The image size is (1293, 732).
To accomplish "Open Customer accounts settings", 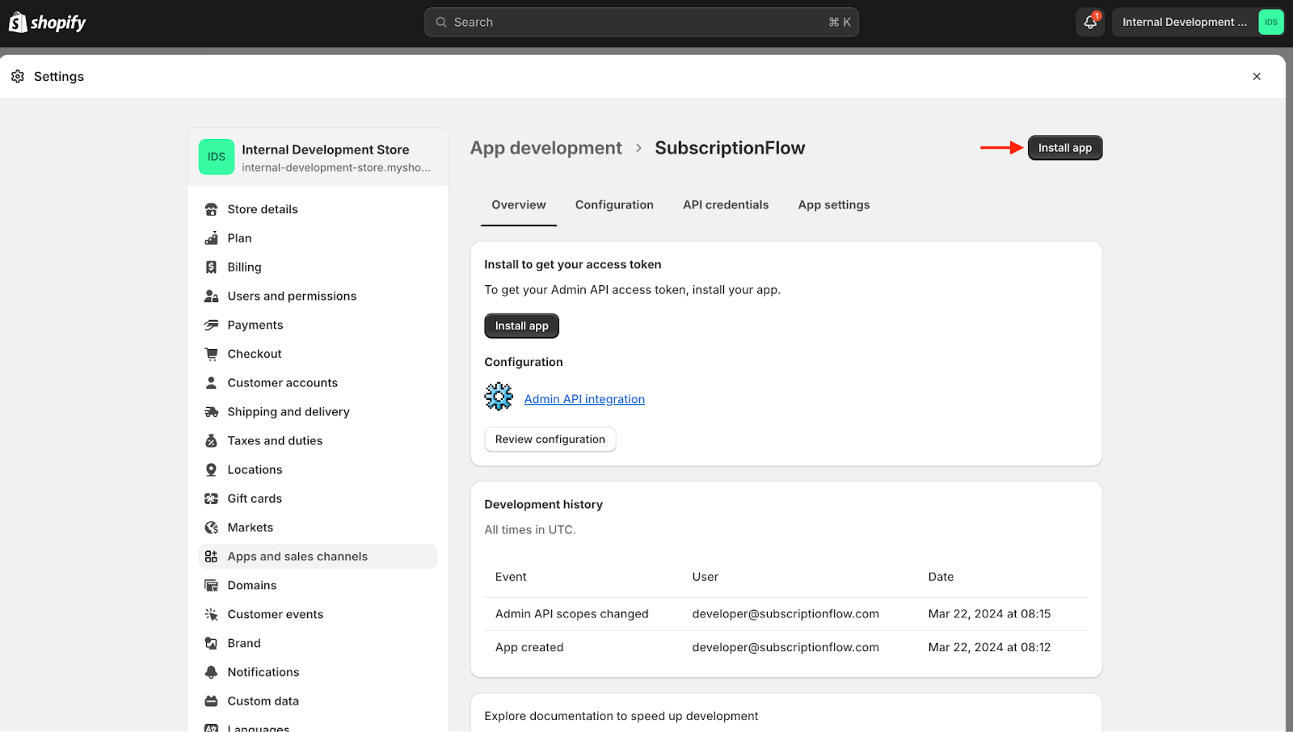I will tap(318, 383).
